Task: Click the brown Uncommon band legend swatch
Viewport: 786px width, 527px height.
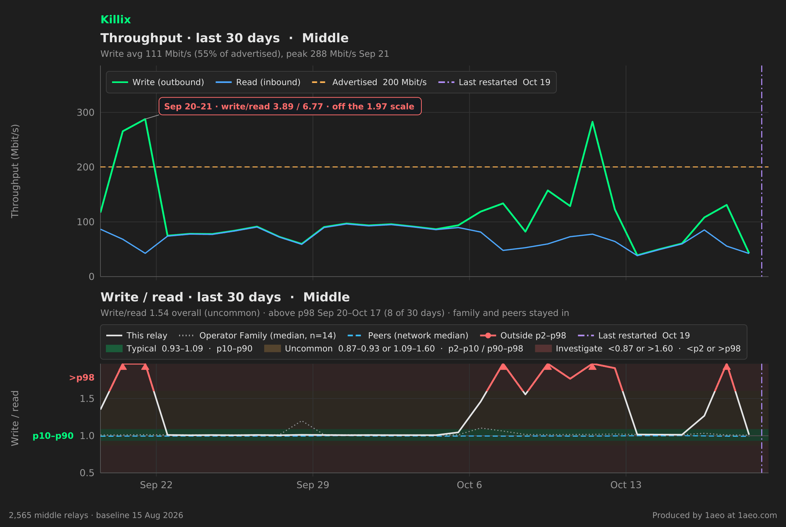Action: coord(273,349)
